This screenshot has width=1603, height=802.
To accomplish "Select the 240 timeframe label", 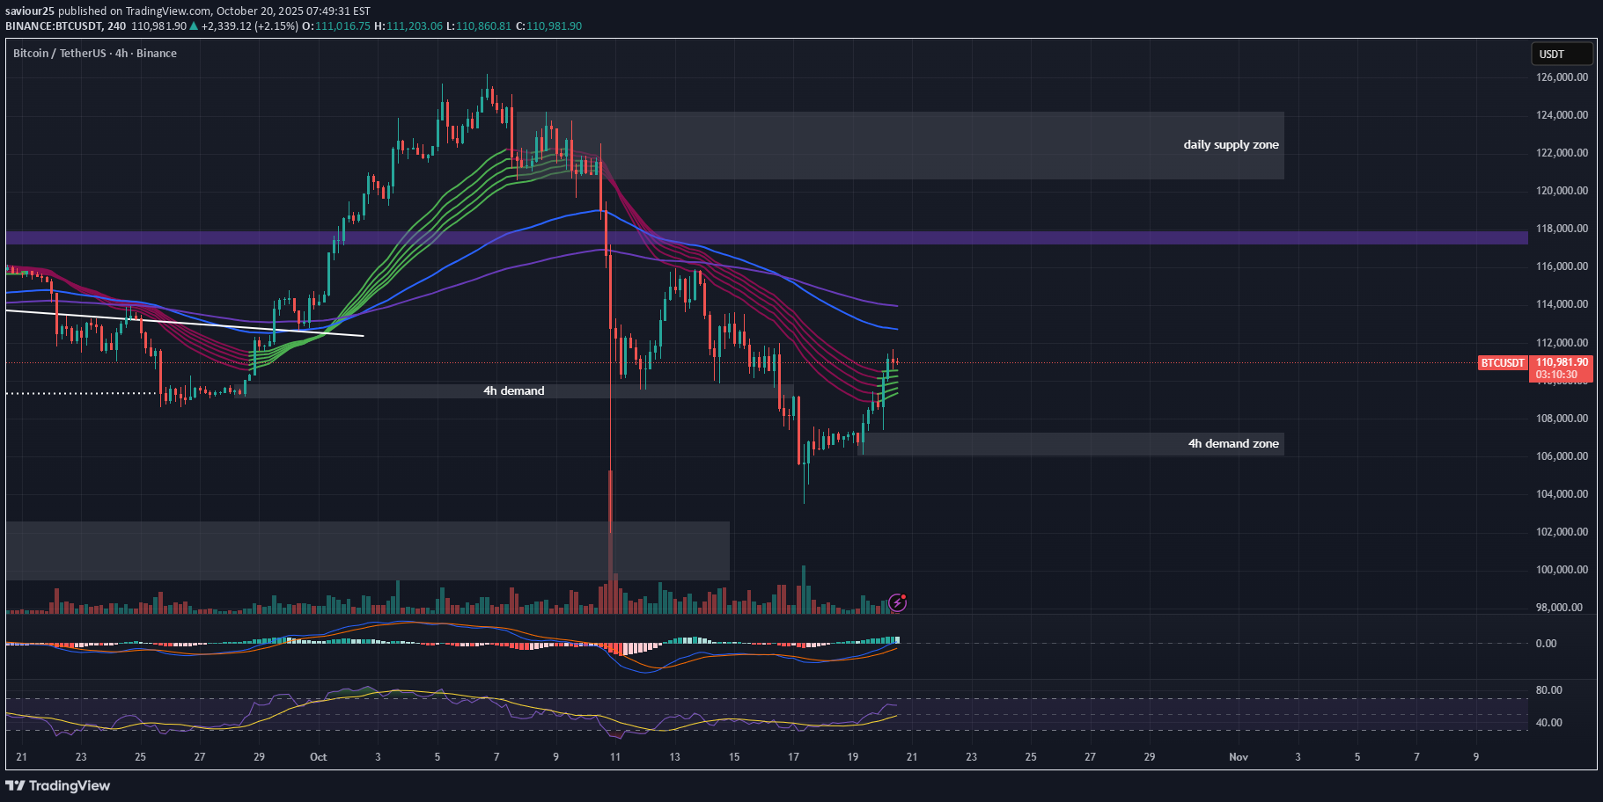I will click(115, 26).
